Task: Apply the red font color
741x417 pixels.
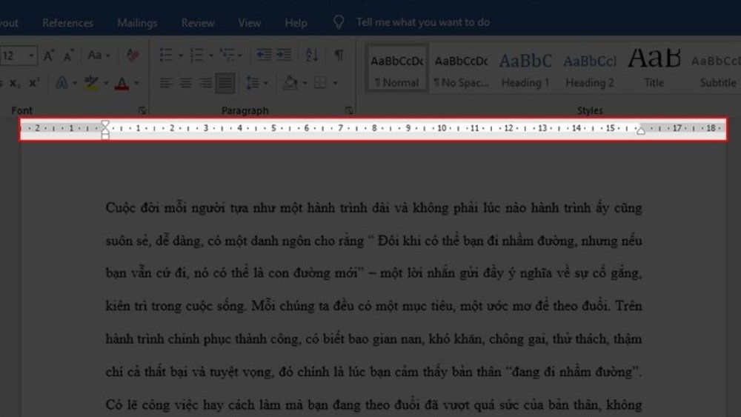Action: pyautogui.click(x=122, y=83)
